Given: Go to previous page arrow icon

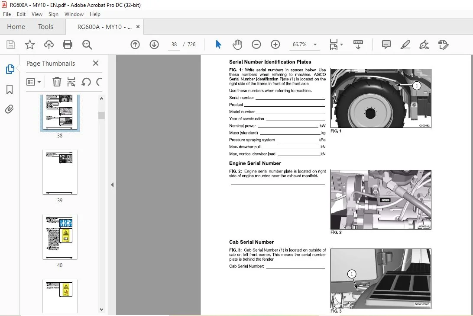Looking at the screenshot, I should [135, 45].
